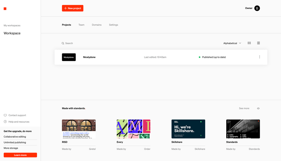Switch to grid view layout
The width and height of the screenshot is (281, 161).
249,43
